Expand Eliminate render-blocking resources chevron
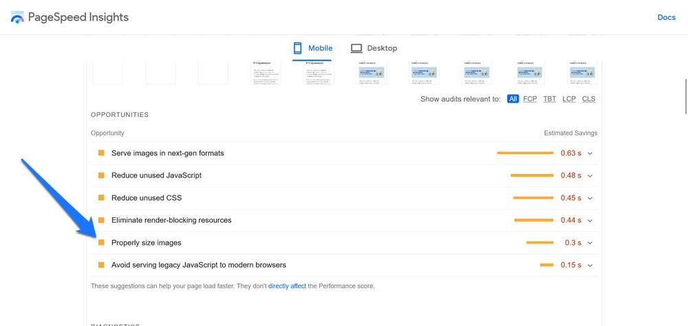This screenshot has height=326, width=688. (x=590, y=221)
